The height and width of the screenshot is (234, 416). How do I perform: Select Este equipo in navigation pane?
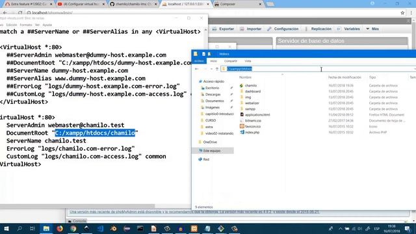[x=211, y=151]
